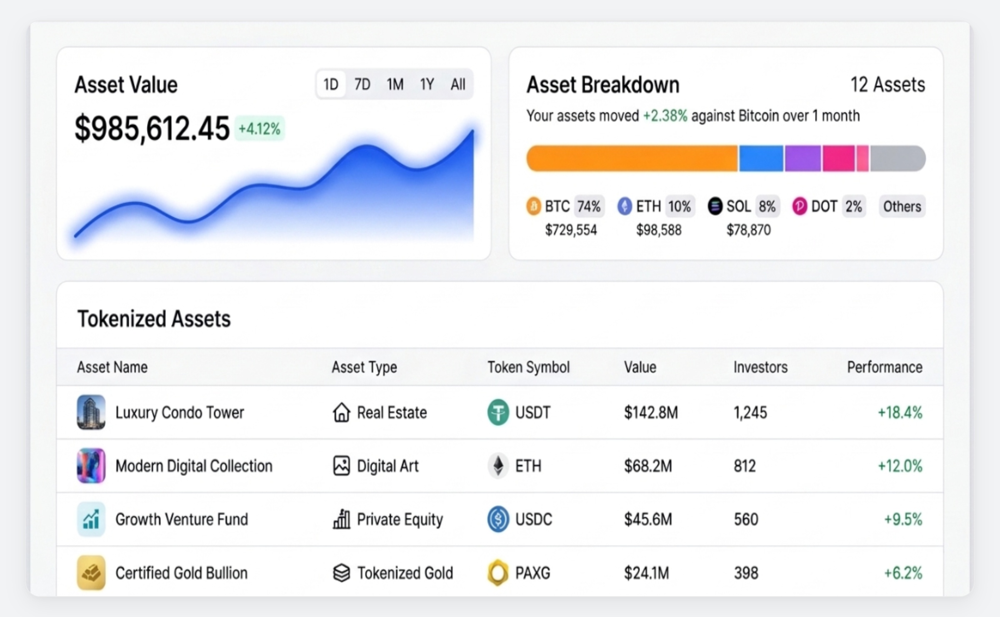
Task: Click the $142.8M value cell
Action: (651, 412)
